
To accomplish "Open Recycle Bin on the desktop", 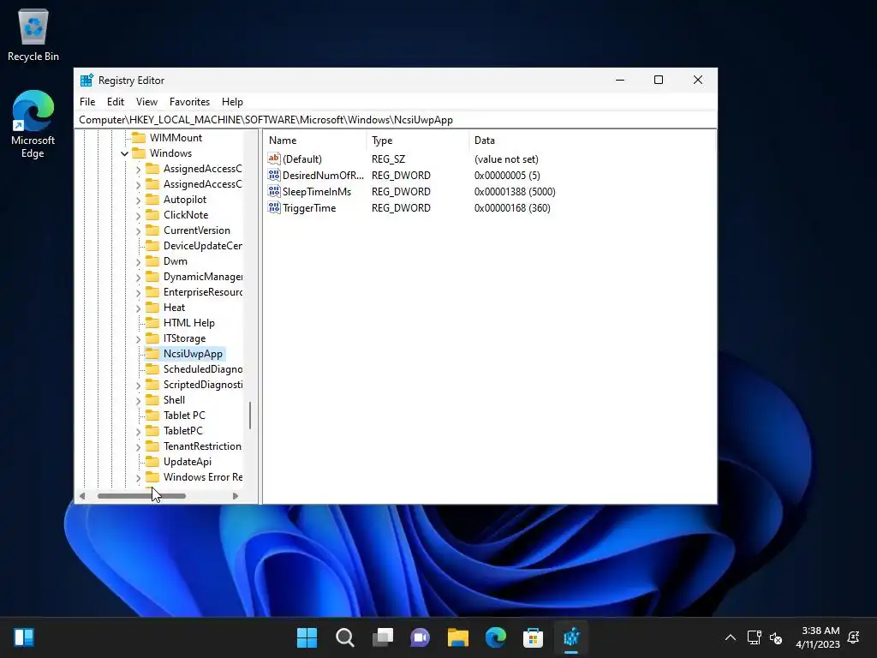I will 33,34.
